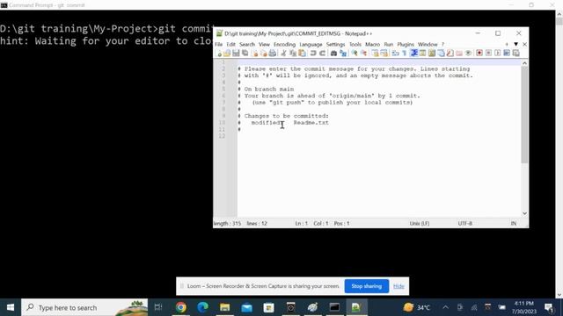Paste using the clipboard toolbar icon
This screenshot has width=563, height=316.
pyautogui.click(x=303, y=54)
